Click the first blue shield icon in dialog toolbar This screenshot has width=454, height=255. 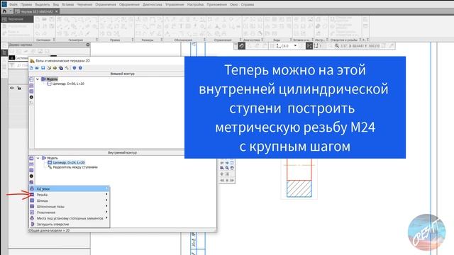(74, 68)
